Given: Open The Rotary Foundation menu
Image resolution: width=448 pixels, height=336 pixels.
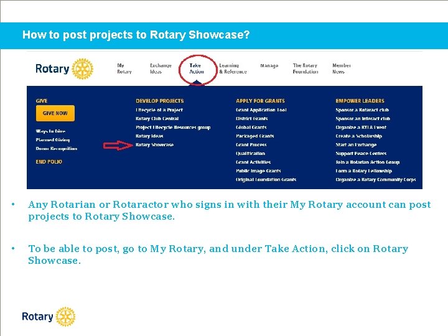Looking at the screenshot, I should (306, 68).
